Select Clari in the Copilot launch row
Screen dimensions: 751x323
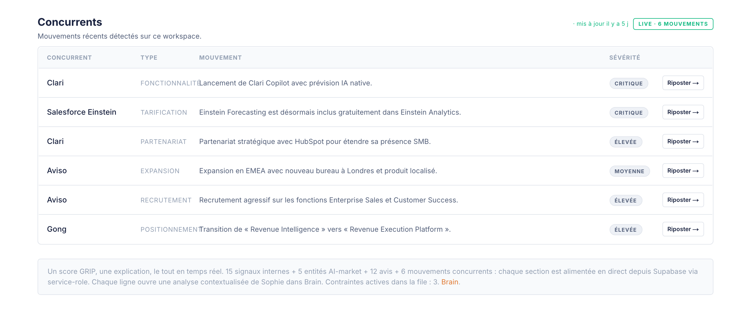pos(55,83)
